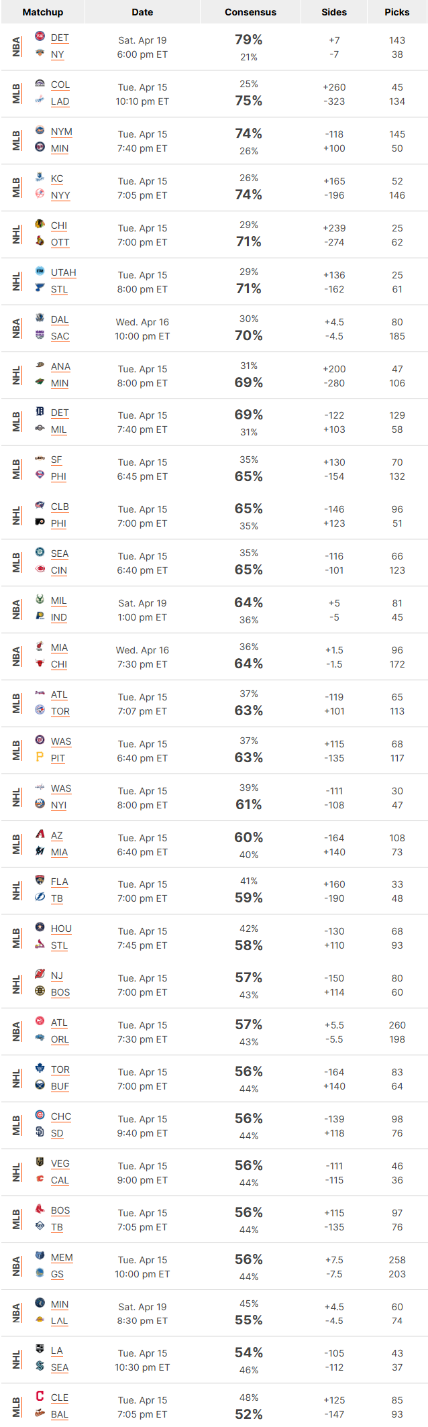Sort by the Picks column header
The image size is (428, 1427).
(x=397, y=12)
